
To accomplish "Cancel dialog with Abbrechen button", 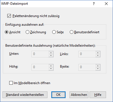I will tap(79, 95).
